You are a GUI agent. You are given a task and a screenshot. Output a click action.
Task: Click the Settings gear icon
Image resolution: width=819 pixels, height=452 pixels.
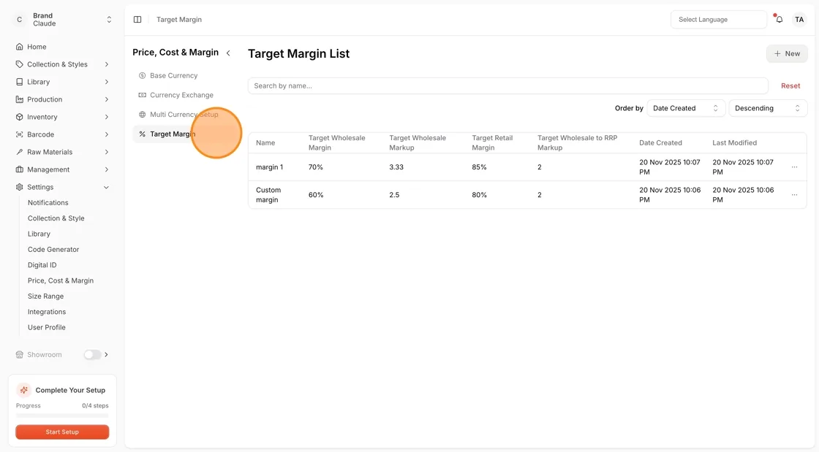19,187
